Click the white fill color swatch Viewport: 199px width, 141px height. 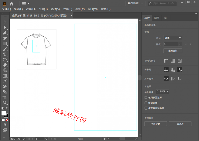click(4, 113)
